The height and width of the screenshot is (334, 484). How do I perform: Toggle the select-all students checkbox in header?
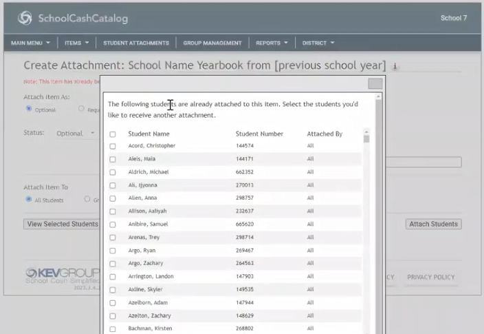click(x=113, y=134)
